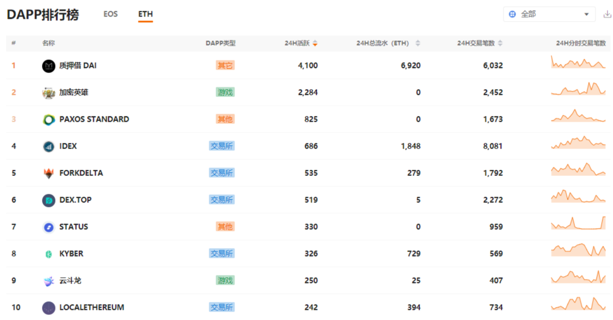This screenshot has height=320, width=613.
Task: Click the 4,100 active value for 质押借 DAI
Action: tap(308, 66)
